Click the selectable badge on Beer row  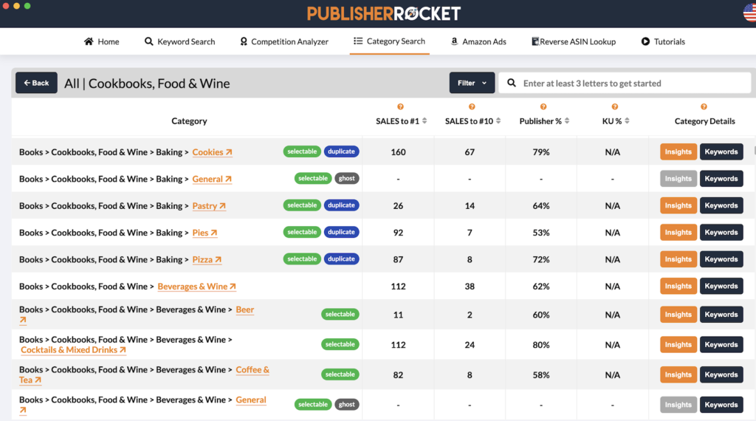340,315
